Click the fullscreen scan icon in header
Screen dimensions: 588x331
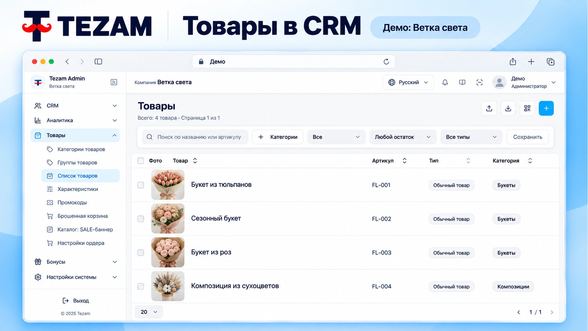[480, 82]
